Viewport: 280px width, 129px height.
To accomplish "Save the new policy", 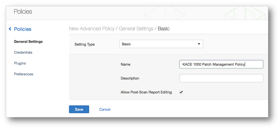I will (x=79, y=109).
